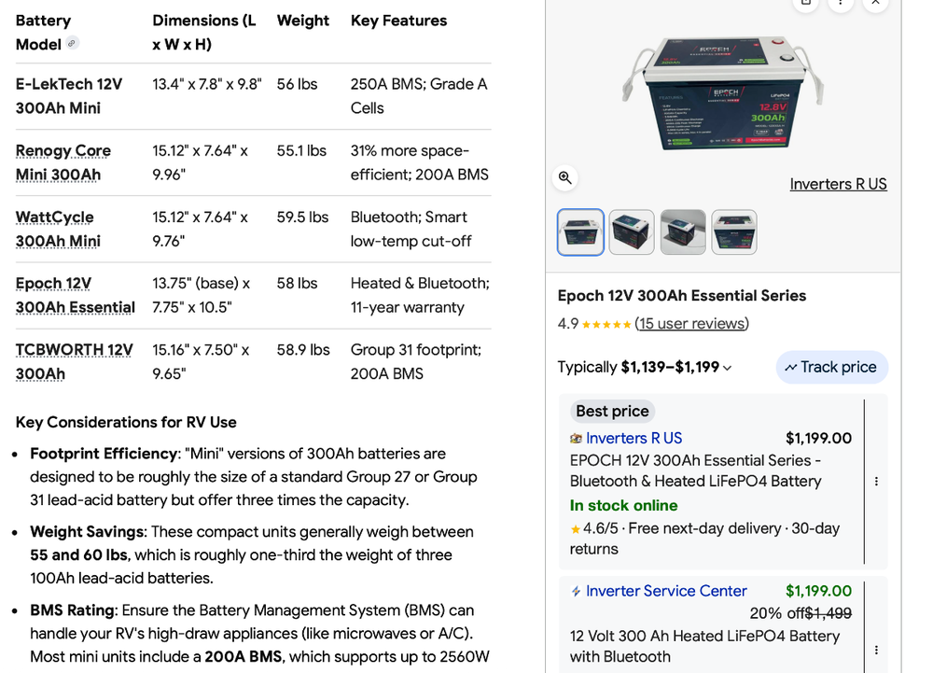Click the zoom magnifier on product image
933x673 pixels.
point(564,177)
